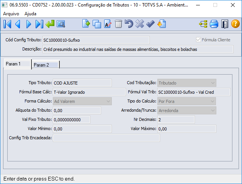Click the confirm checkmark icon
Viewport: 242px width, 184px height.
tap(150, 24)
